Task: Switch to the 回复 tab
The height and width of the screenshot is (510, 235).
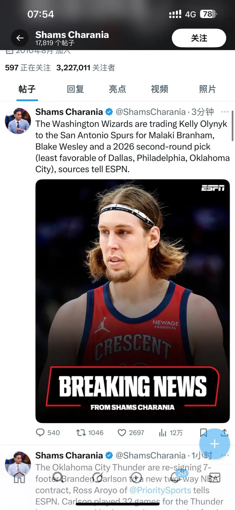Action: [75, 89]
